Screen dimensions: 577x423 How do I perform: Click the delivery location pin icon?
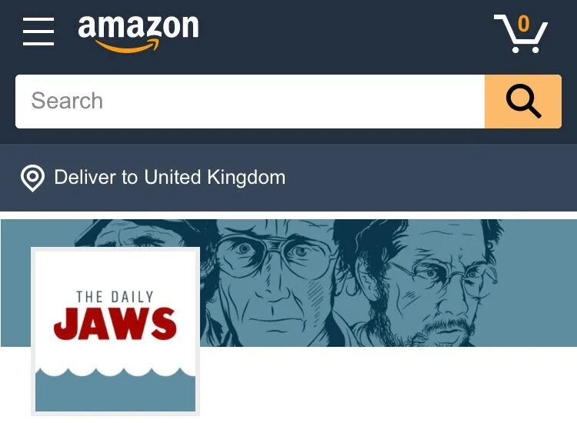32,178
